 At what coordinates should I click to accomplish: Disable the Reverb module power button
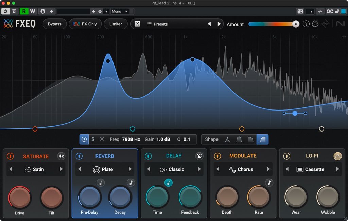pos(79,156)
